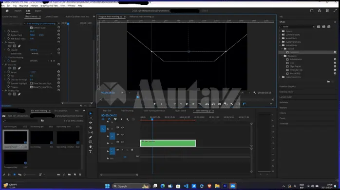Export a frame with the camera icon
The image size is (340, 190).
click(x=219, y=104)
